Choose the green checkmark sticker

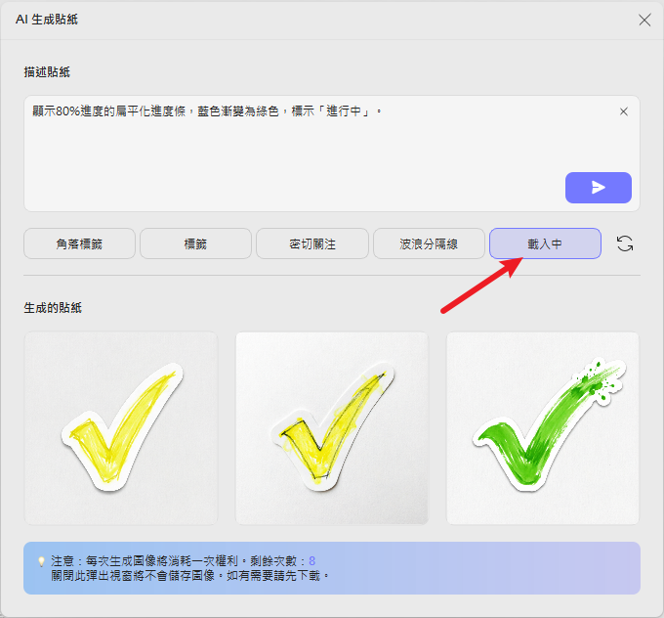(x=543, y=428)
